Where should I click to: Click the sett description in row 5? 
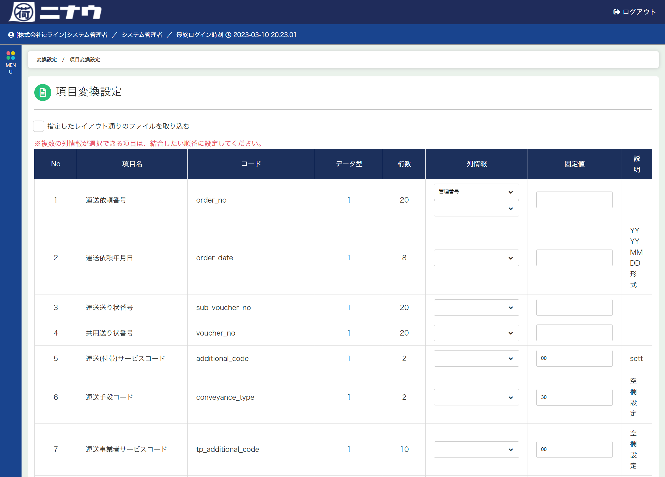tap(636, 358)
